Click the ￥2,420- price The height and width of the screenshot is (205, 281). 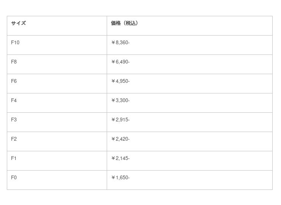coord(120,139)
